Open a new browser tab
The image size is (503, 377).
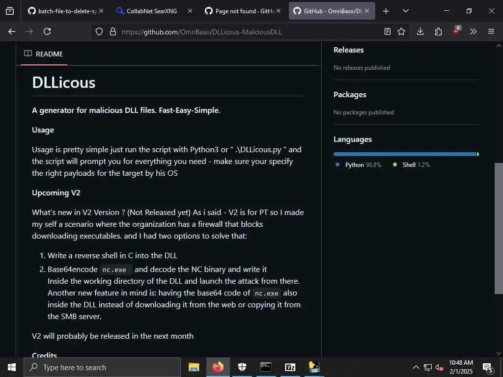pyautogui.click(x=386, y=11)
